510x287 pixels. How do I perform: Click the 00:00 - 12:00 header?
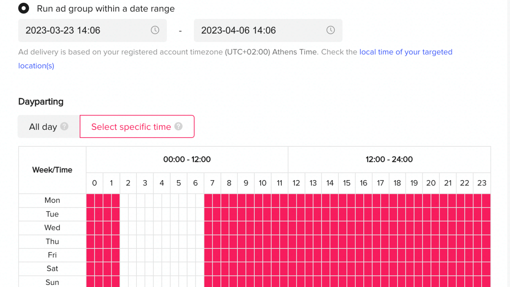click(x=187, y=159)
